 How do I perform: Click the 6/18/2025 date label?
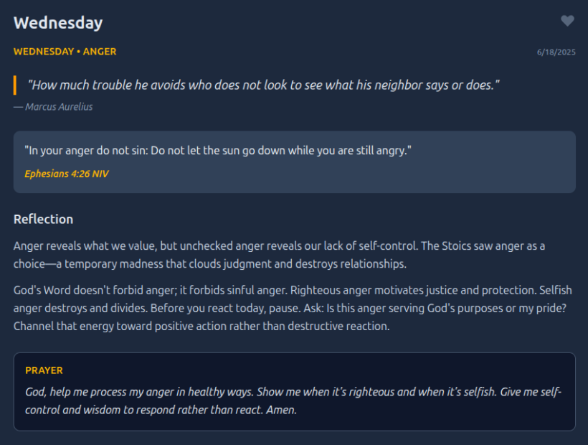point(556,52)
